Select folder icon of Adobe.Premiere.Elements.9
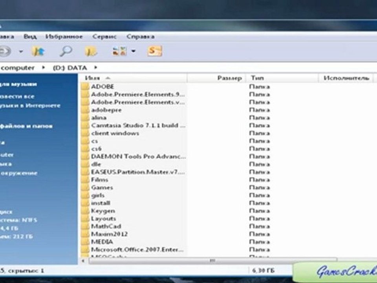This screenshot has width=377, height=283. coord(85,94)
